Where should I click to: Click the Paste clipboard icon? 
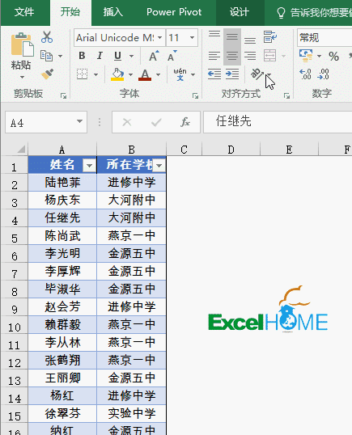(22, 44)
